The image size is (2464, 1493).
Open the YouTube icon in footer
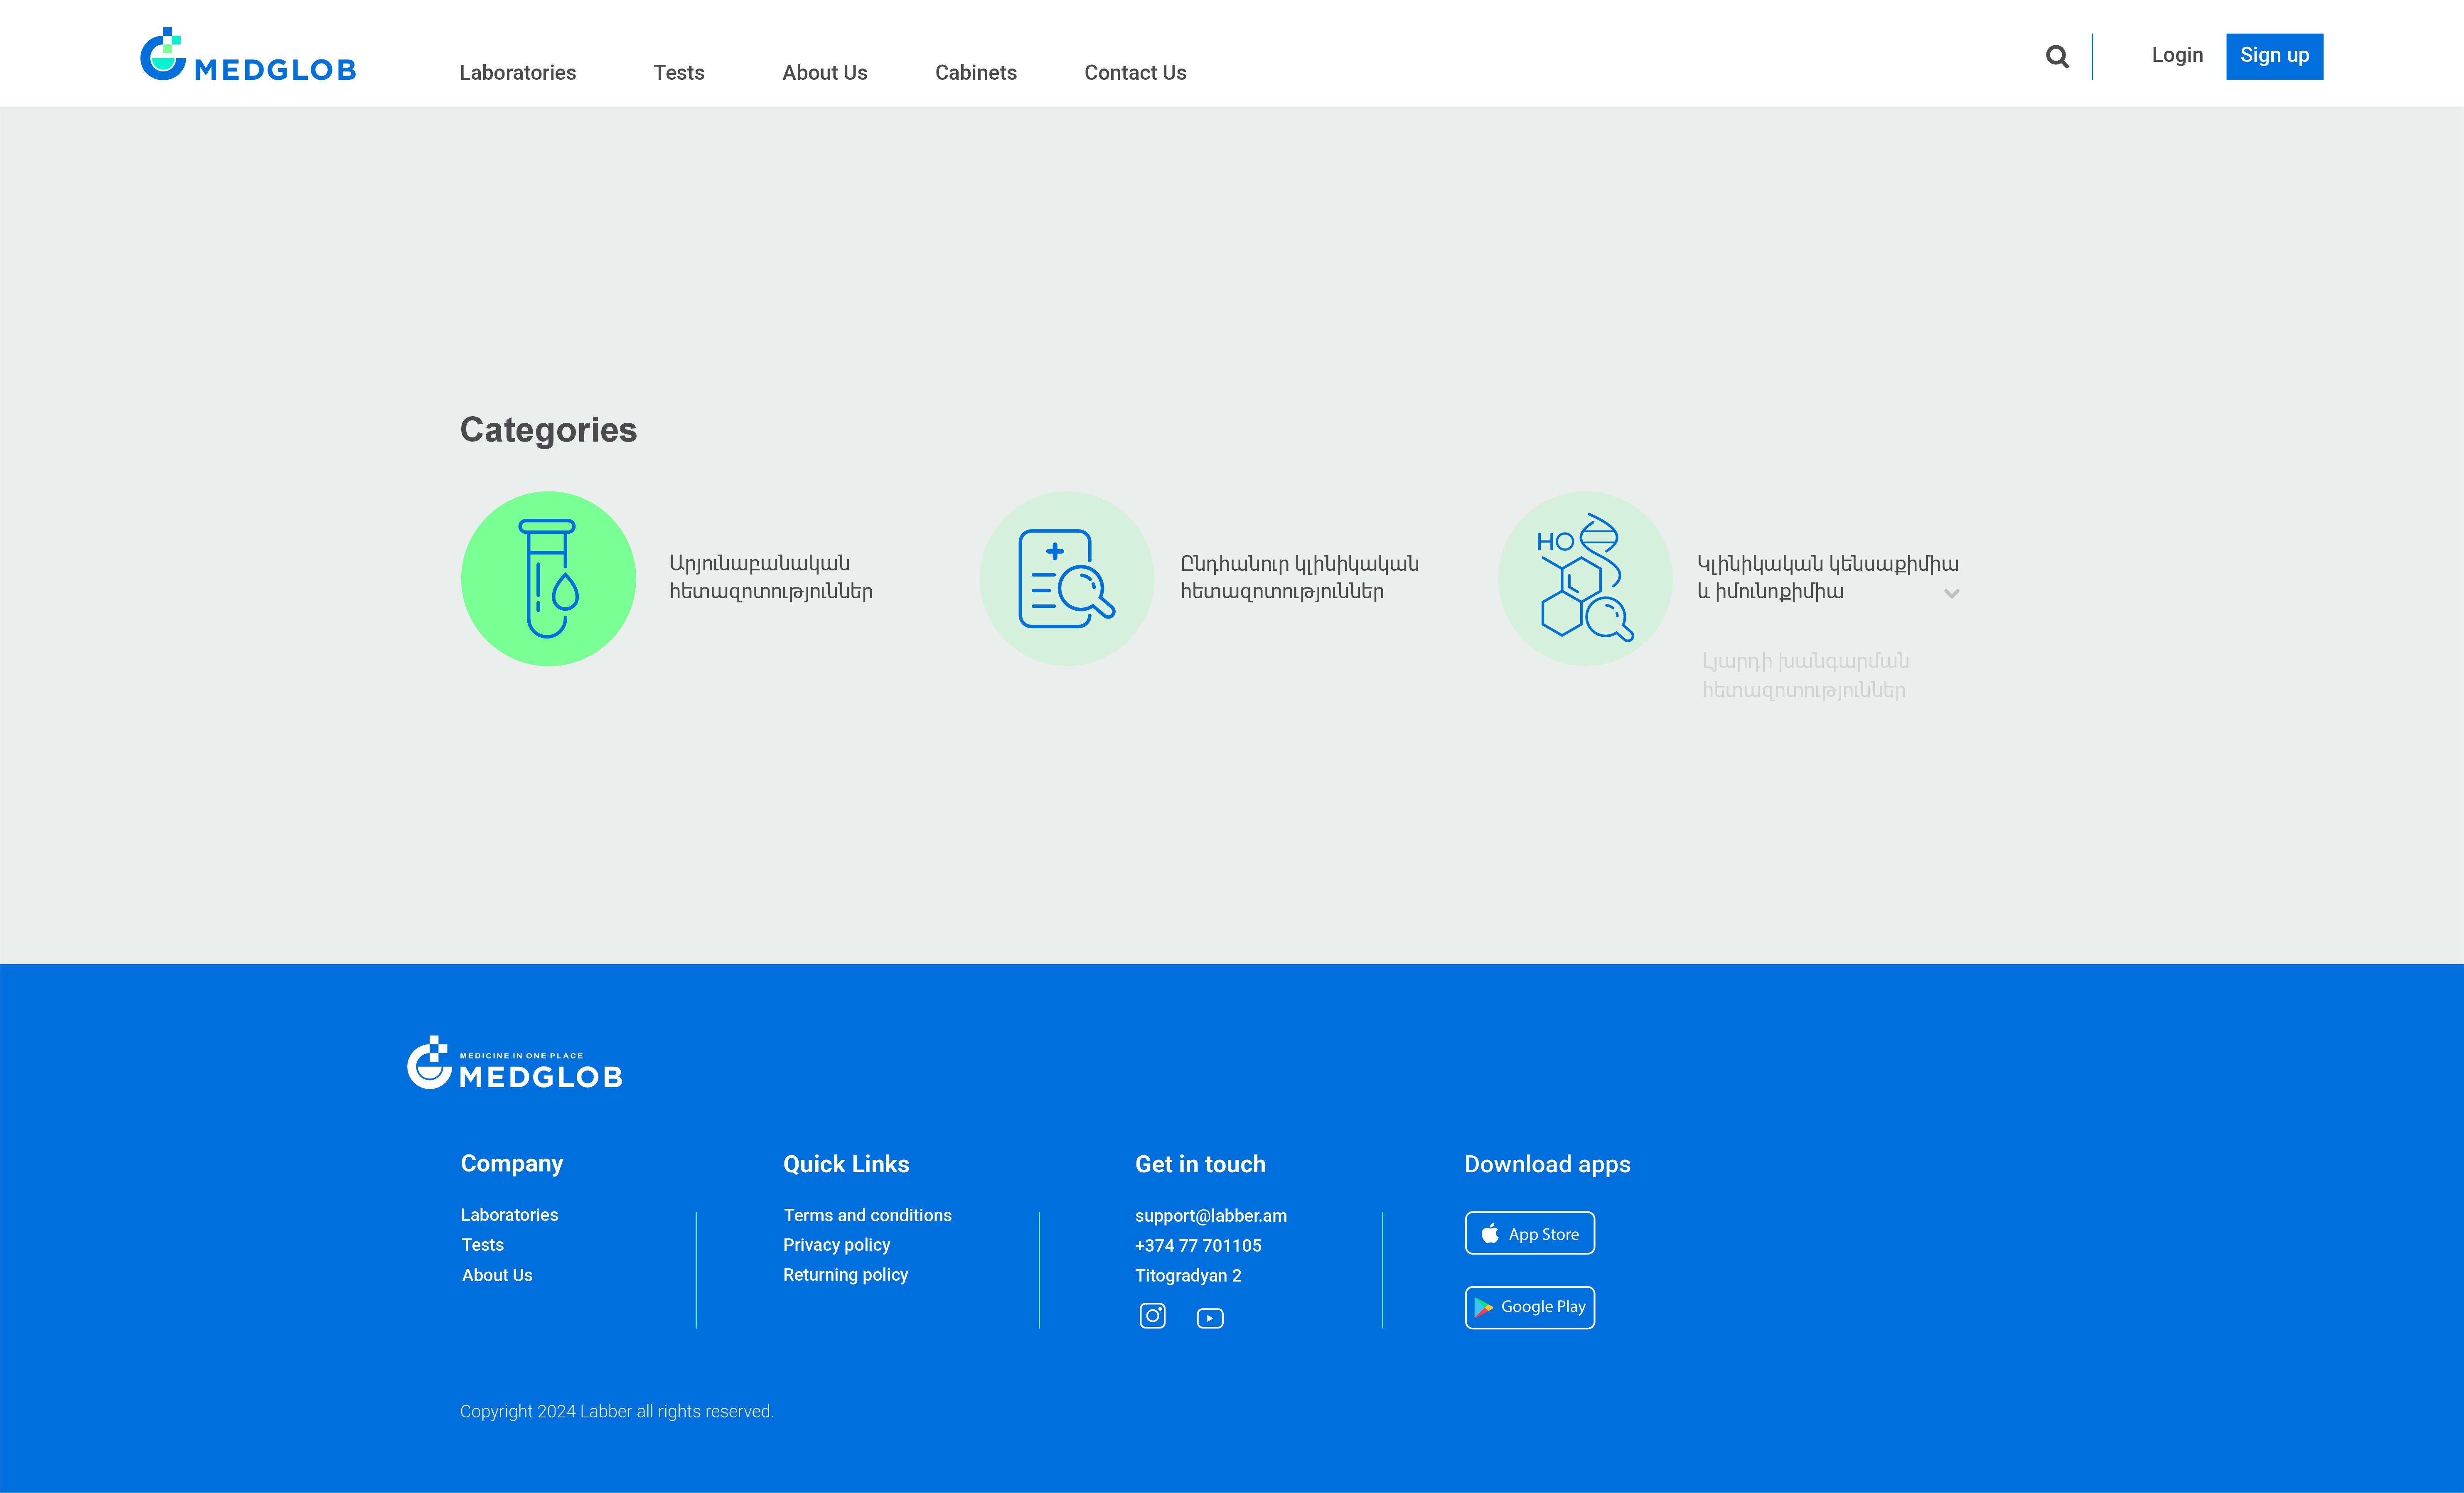click(1210, 1318)
